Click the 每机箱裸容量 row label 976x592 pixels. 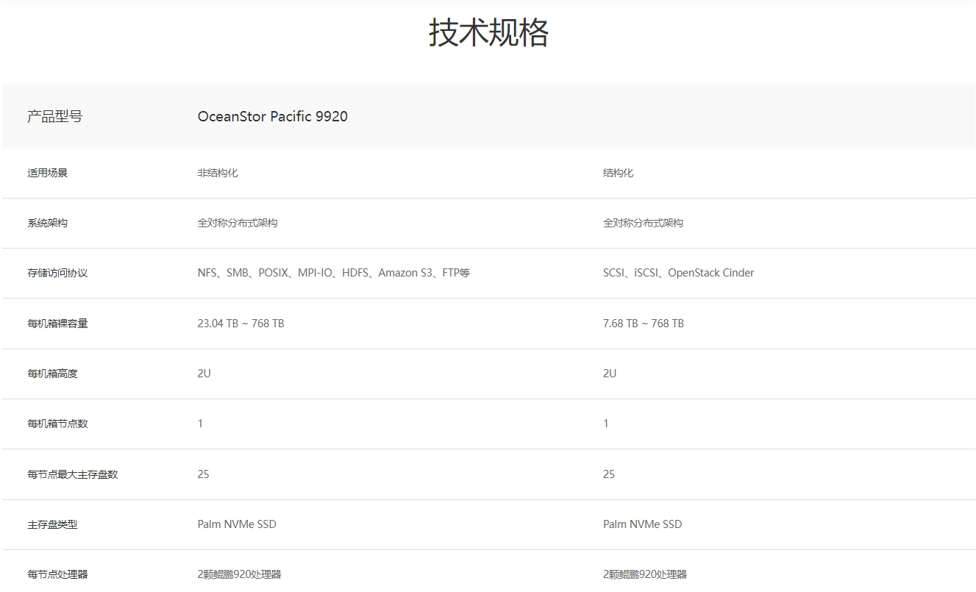(57, 324)
